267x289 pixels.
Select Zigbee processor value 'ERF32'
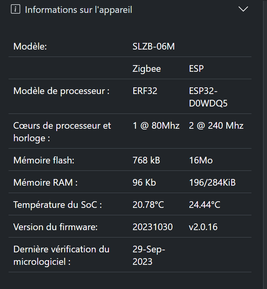[x=145, y=91]
